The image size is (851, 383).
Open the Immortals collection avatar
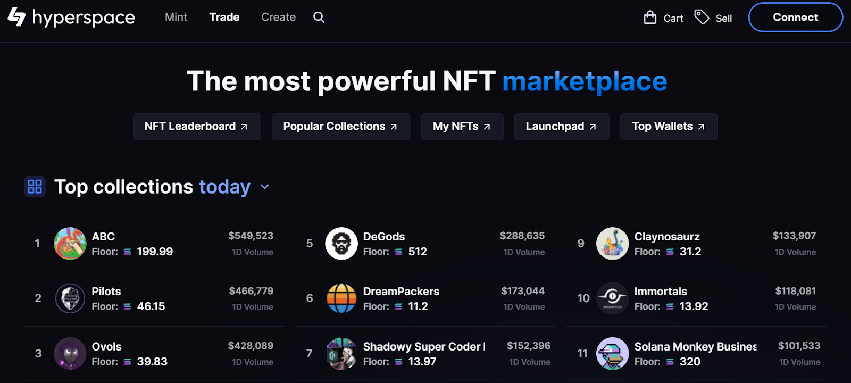[x=613, y=298]
